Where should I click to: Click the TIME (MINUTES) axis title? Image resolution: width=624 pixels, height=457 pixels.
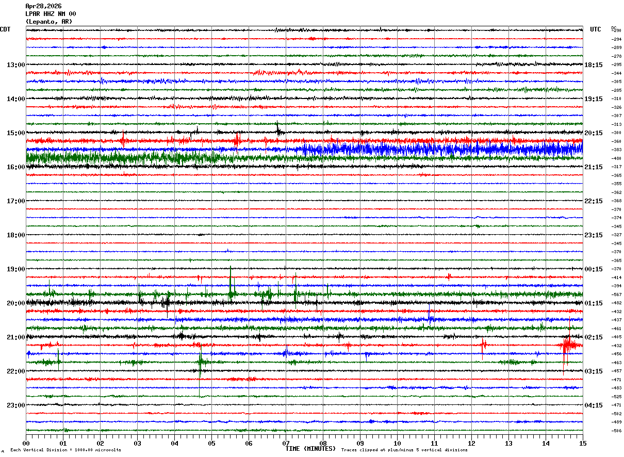click(310, 449)
